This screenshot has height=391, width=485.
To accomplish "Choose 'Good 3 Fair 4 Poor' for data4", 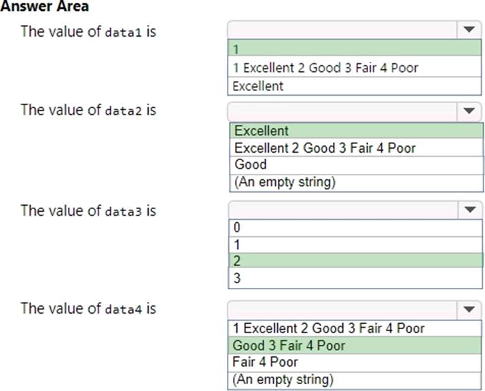I will [356, 346].
